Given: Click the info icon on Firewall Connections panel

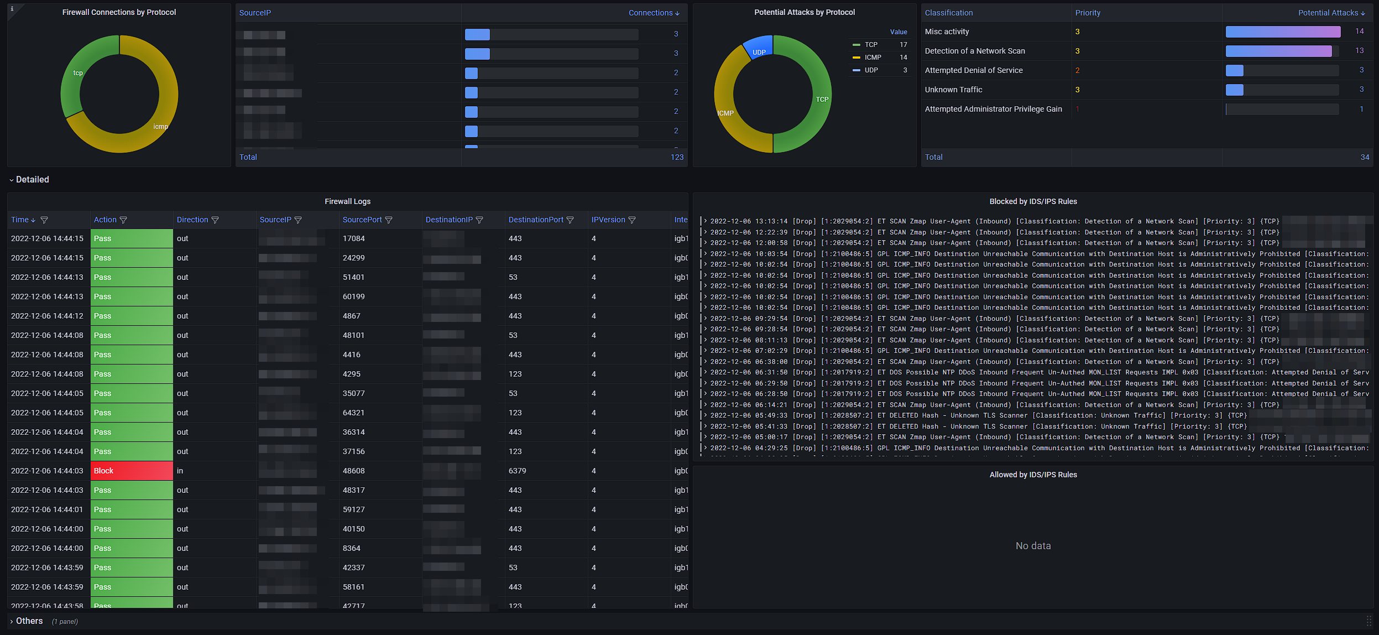Looking at the screenshot, I should click(x=12, y=9).
